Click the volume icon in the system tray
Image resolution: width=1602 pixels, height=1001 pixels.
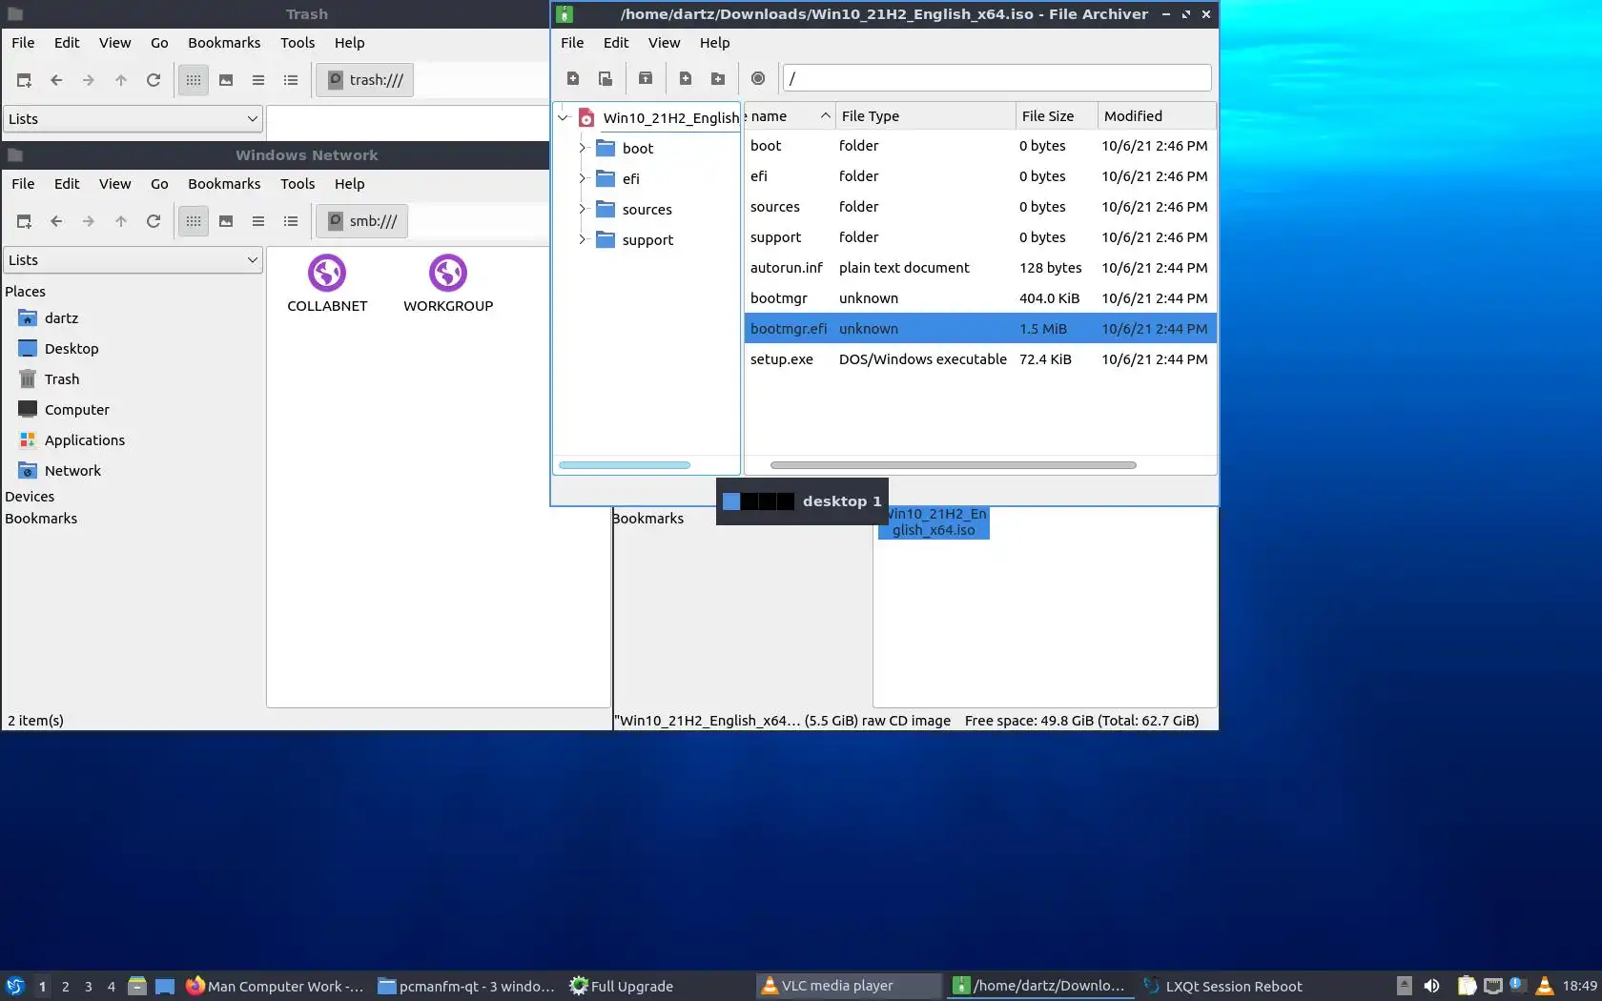[x=1431, y=987]
